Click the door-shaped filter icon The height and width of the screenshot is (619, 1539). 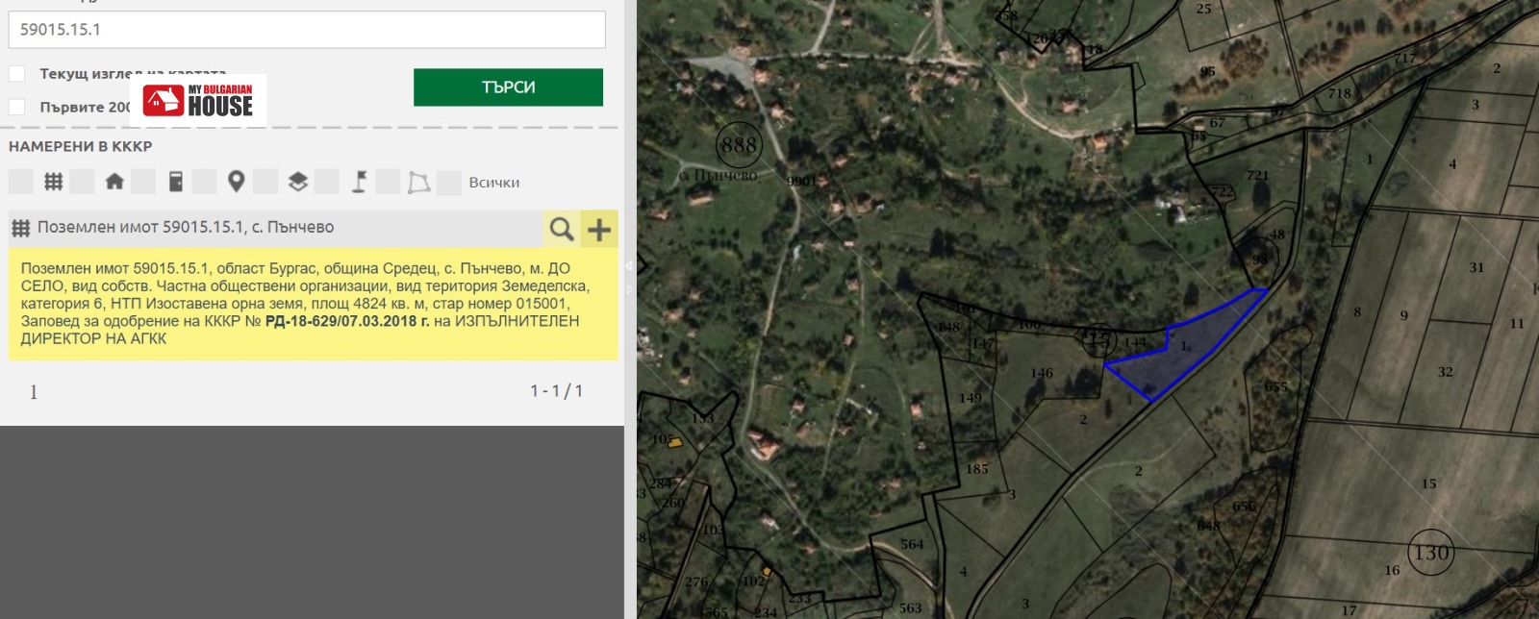175,182
